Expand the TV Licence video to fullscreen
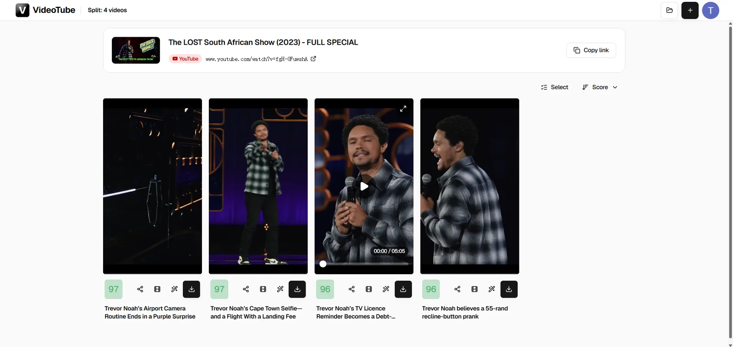Viewport: 733px width, 347px height. pos(403,108)
